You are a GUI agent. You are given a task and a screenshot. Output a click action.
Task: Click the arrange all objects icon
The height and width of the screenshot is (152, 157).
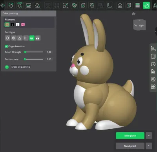coord(29,6)
